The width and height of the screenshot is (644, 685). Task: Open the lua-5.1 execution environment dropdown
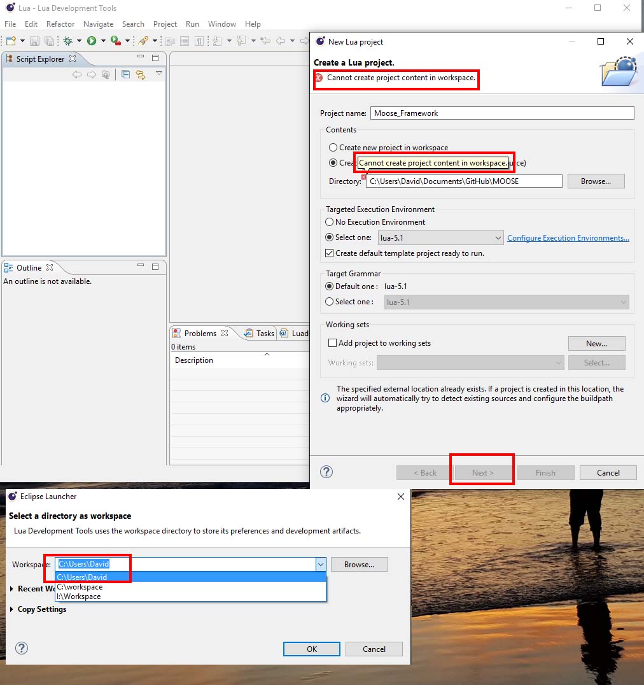click(x=440, y=238)
